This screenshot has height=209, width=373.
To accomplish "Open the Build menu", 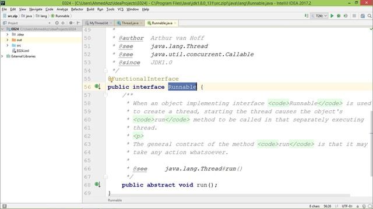I will click(90, 9).
